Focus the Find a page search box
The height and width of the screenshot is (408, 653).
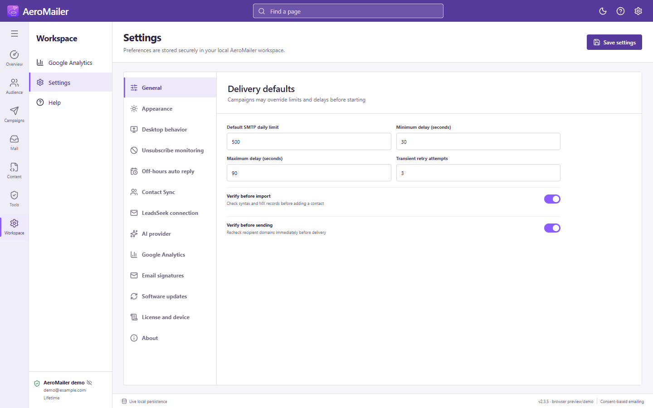coord(348,11)
